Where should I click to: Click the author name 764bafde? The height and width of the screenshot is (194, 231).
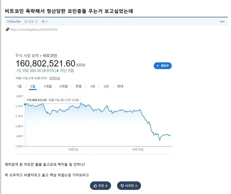pos(14,22)
